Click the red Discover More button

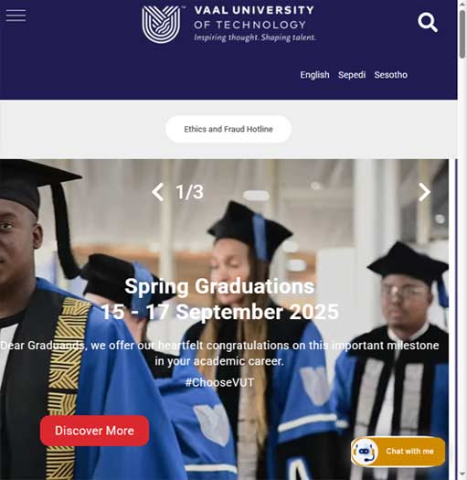[94, 431]
